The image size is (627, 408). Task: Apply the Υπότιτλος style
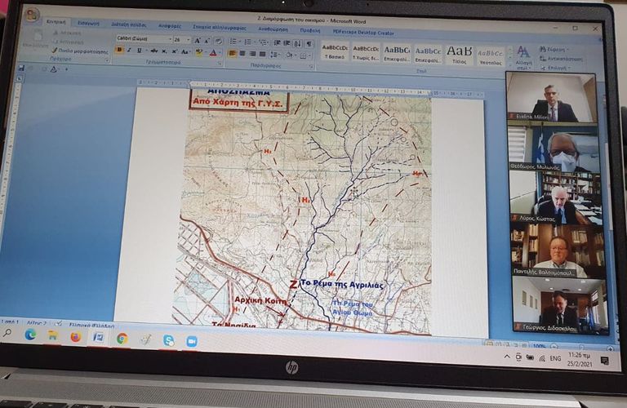tap(491, 57)
